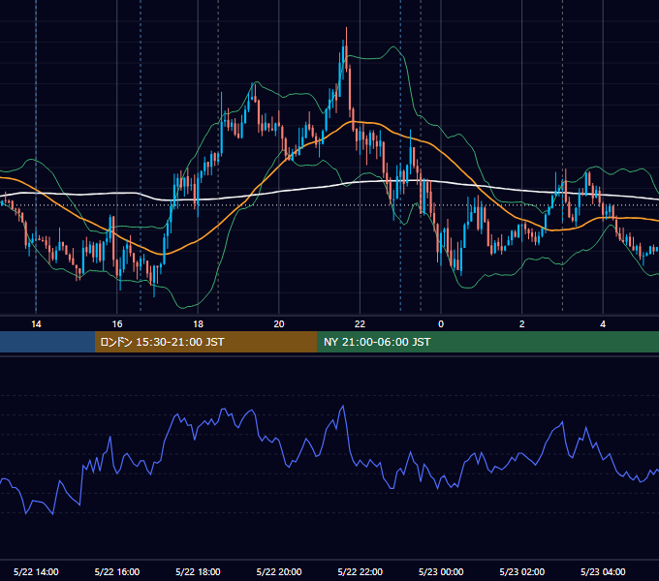Click the 5/22 16:00 date label
The width and height of the screenshot is (659, 581).
pos(117,571)
